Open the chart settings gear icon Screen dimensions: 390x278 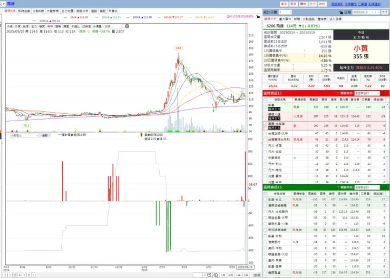point(127,26)
